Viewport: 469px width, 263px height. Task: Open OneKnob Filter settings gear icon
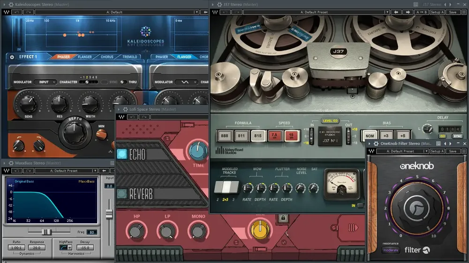pos(376,144)
